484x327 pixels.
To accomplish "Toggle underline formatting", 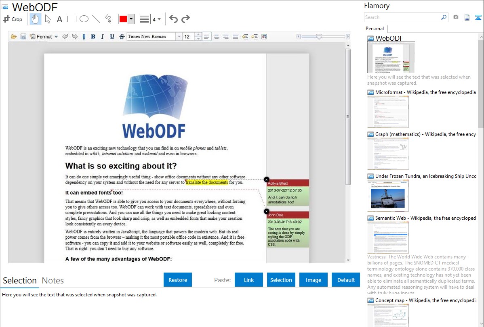I will point(112,37).
